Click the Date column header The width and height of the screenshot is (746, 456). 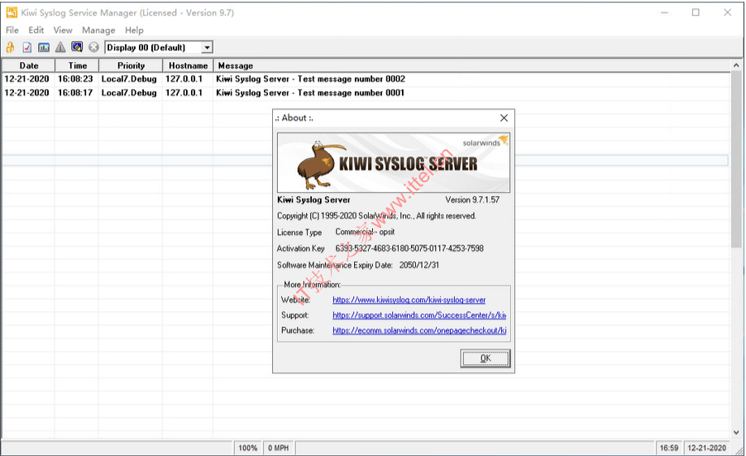click(x=29, y=65)
